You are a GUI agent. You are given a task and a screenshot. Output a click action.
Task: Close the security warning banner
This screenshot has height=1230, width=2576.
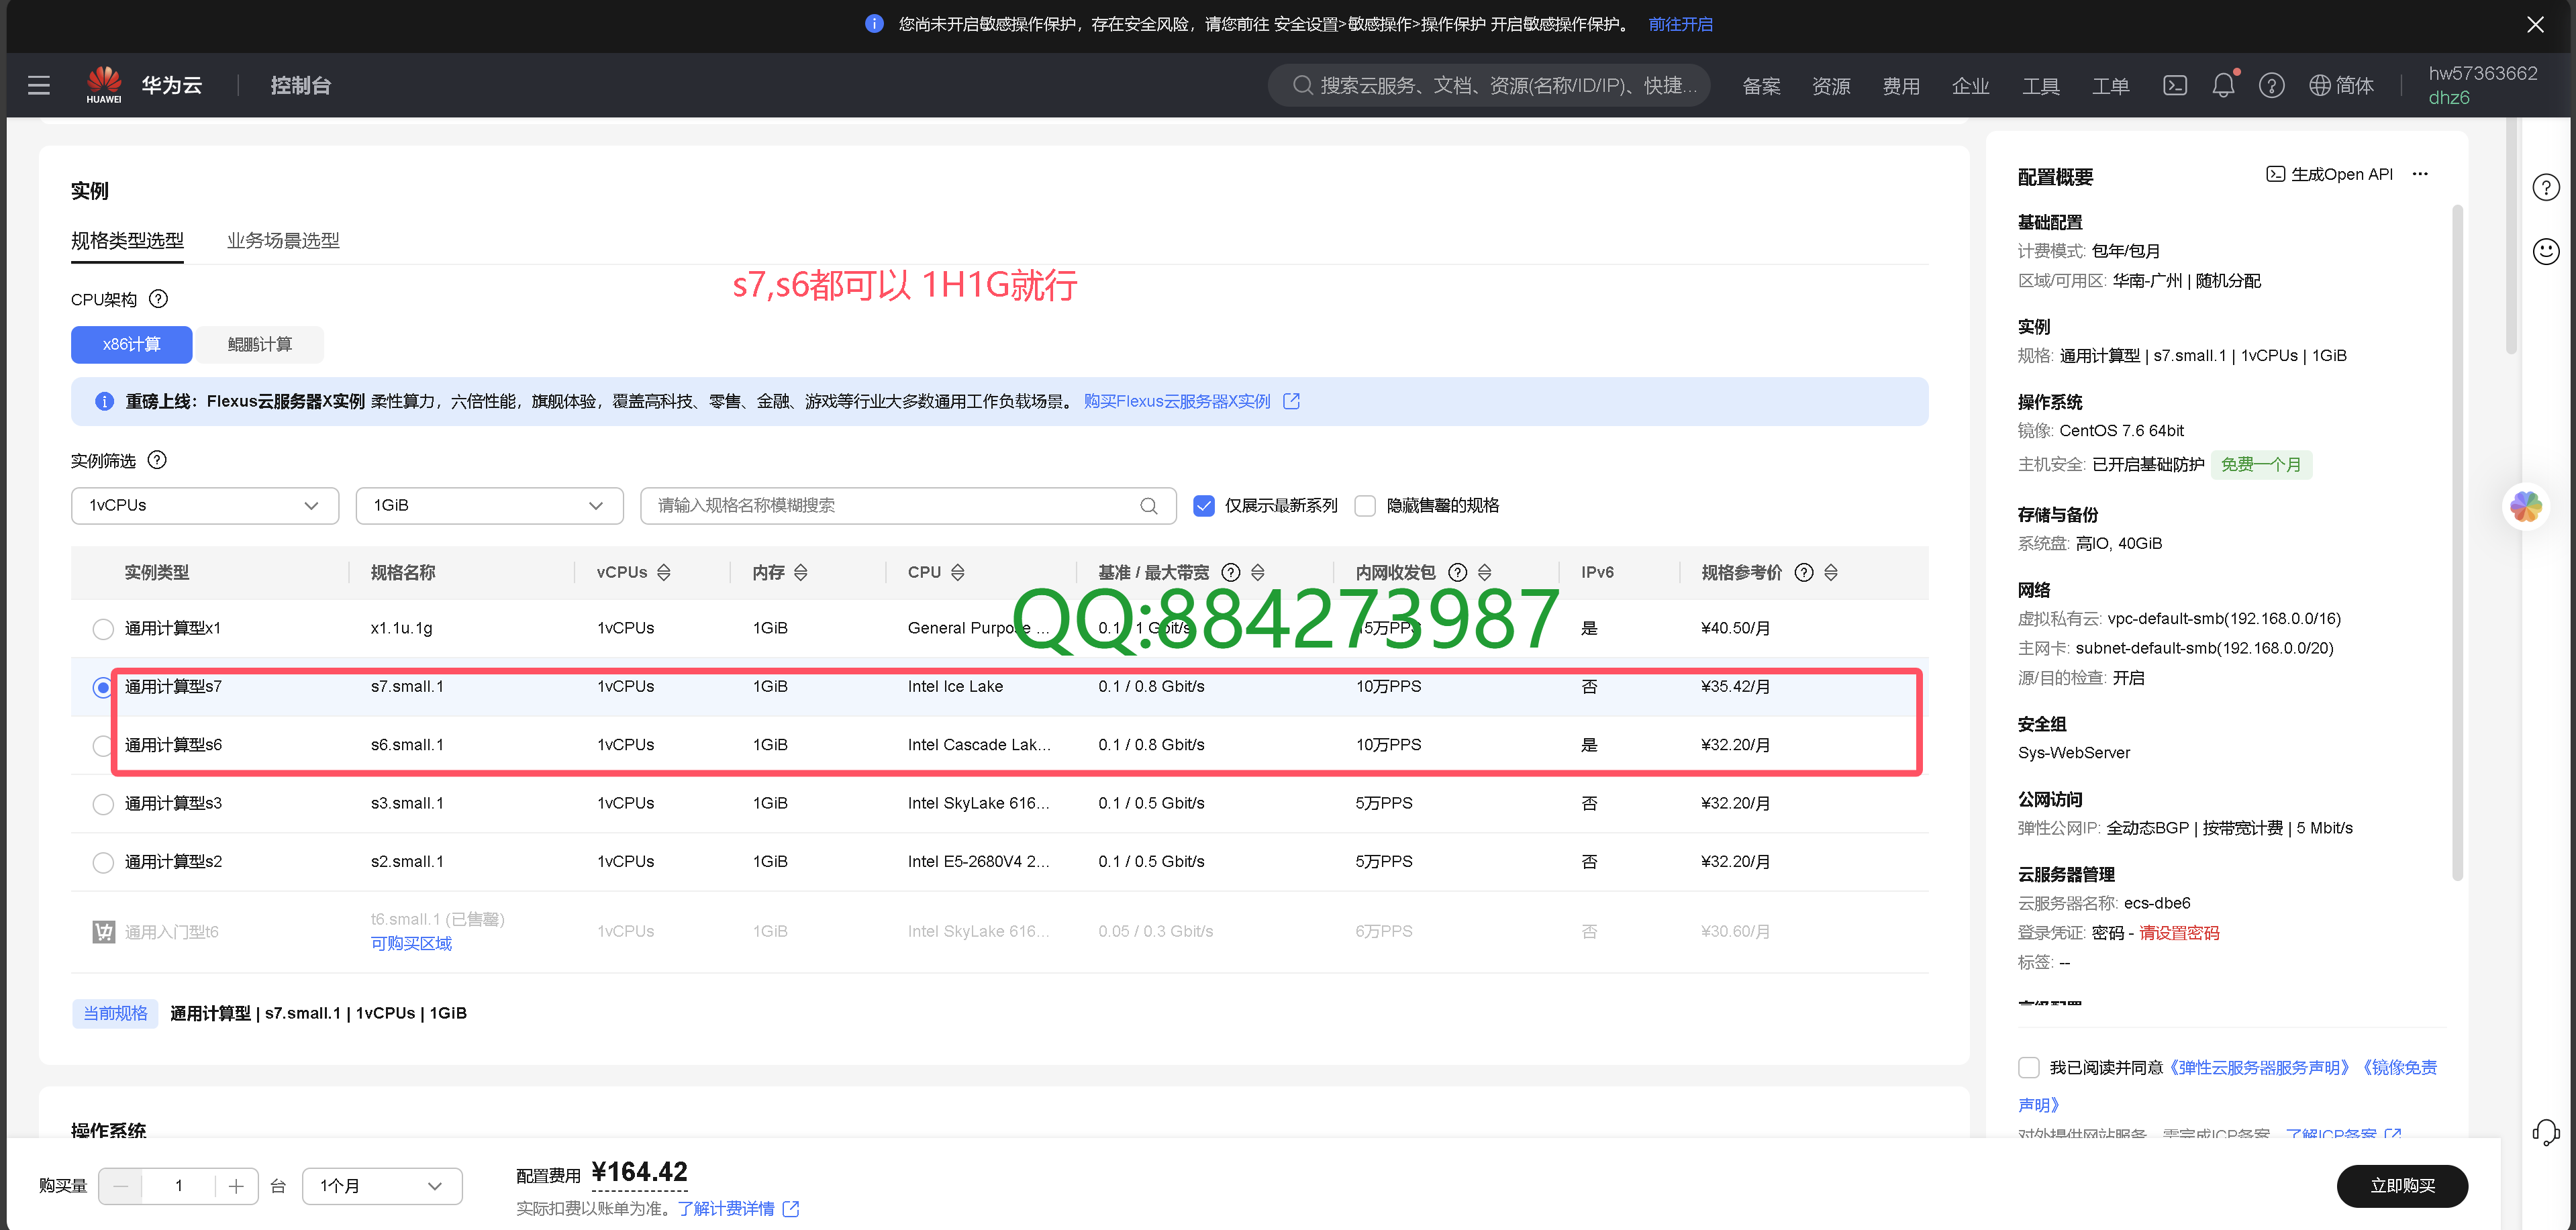click(2535, 24)
